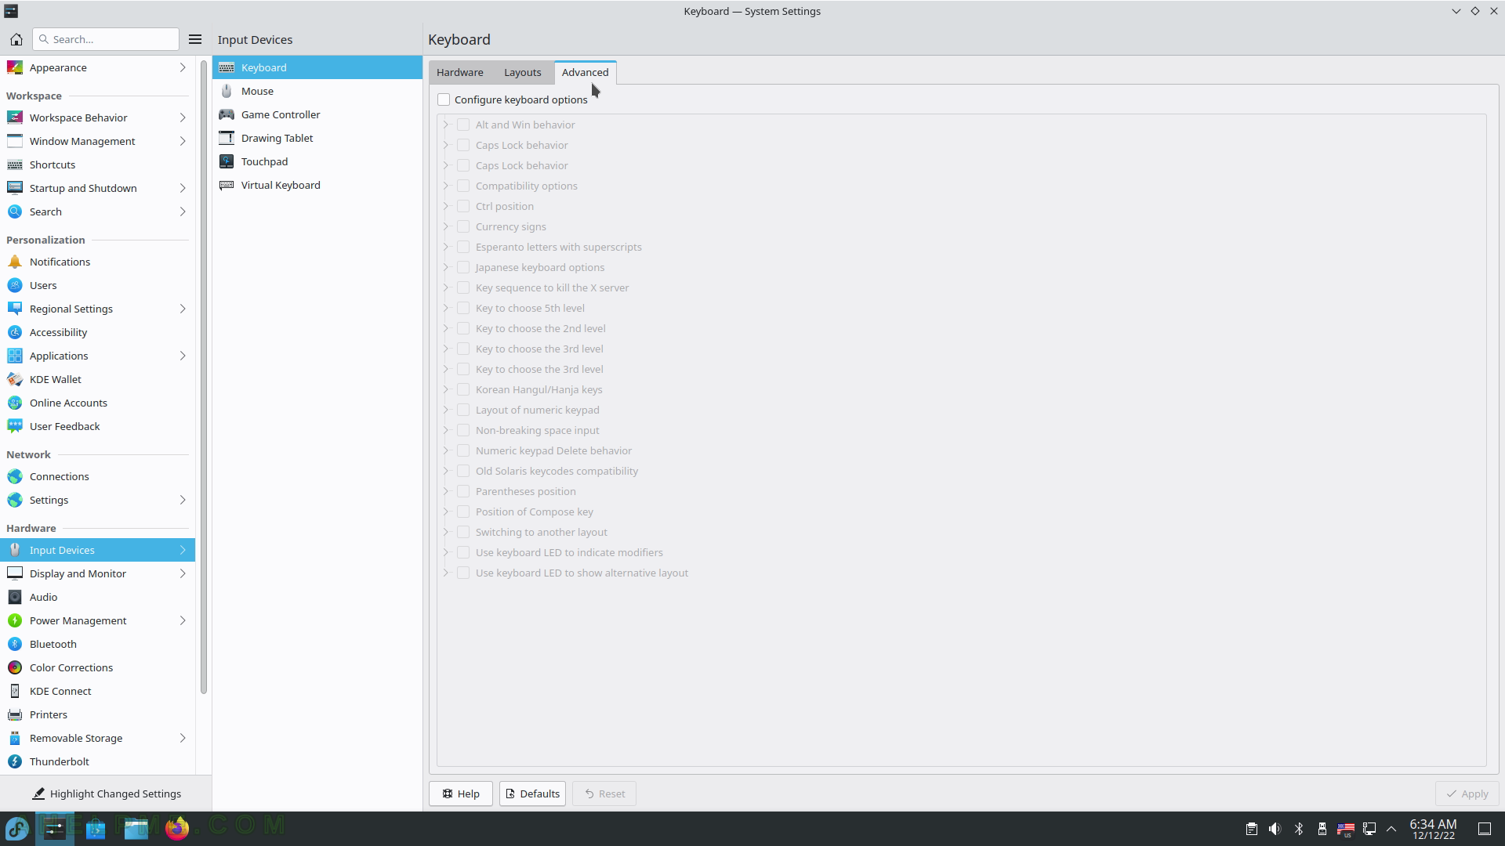Screen dimensions: 1505x846
Task: Open Applications category
Action: pos(97,356)
